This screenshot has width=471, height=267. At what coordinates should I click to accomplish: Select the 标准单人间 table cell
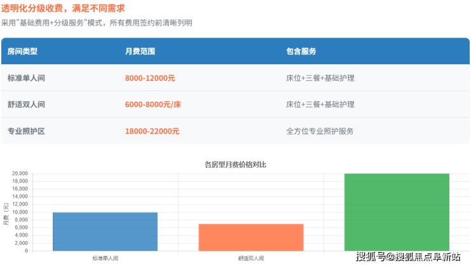pos(26,78)
